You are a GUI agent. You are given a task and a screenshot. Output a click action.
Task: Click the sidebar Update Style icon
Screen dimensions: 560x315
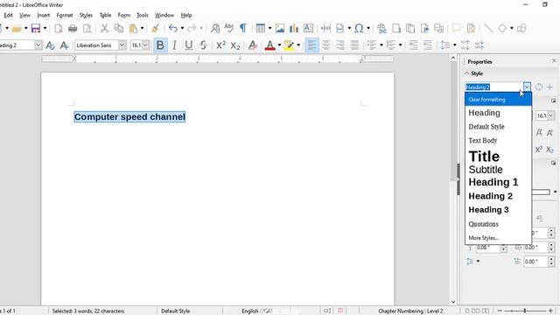tap(539, 87)
